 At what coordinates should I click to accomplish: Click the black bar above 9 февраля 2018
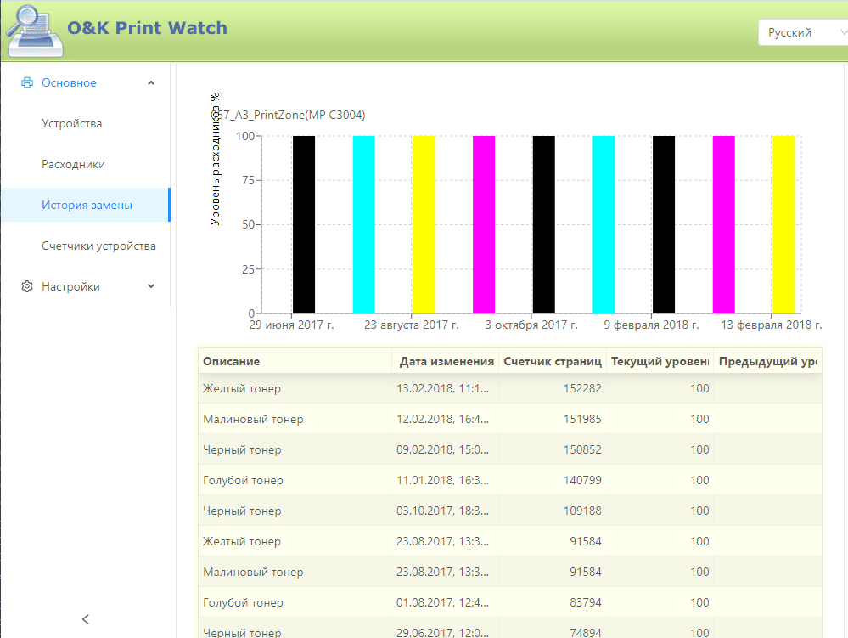pos(664,224)
